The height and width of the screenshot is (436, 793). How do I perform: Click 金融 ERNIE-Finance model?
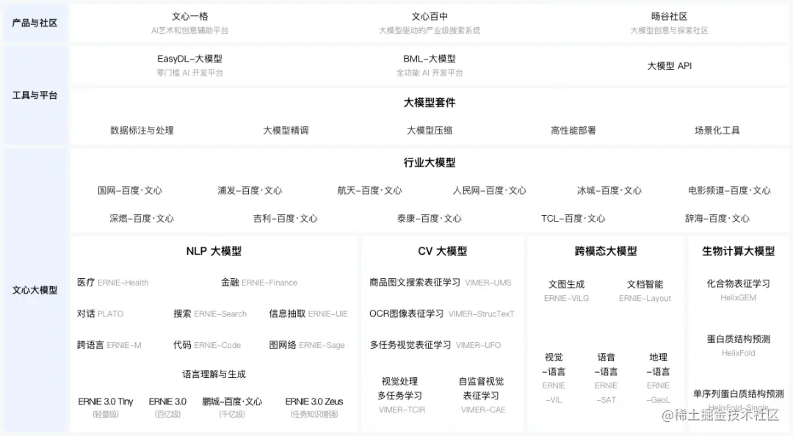(259, 283)
